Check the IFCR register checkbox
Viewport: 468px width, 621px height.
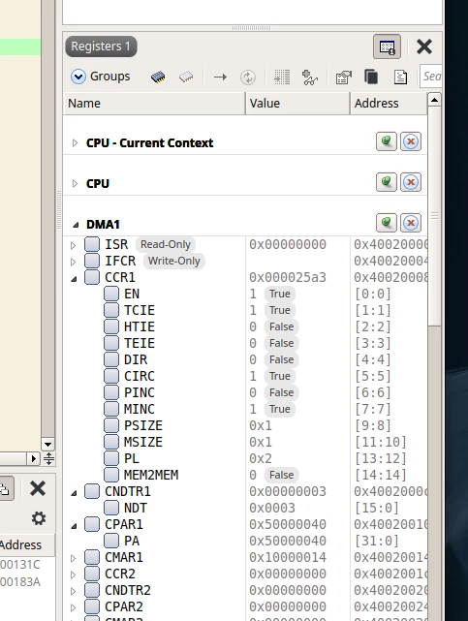92,261
